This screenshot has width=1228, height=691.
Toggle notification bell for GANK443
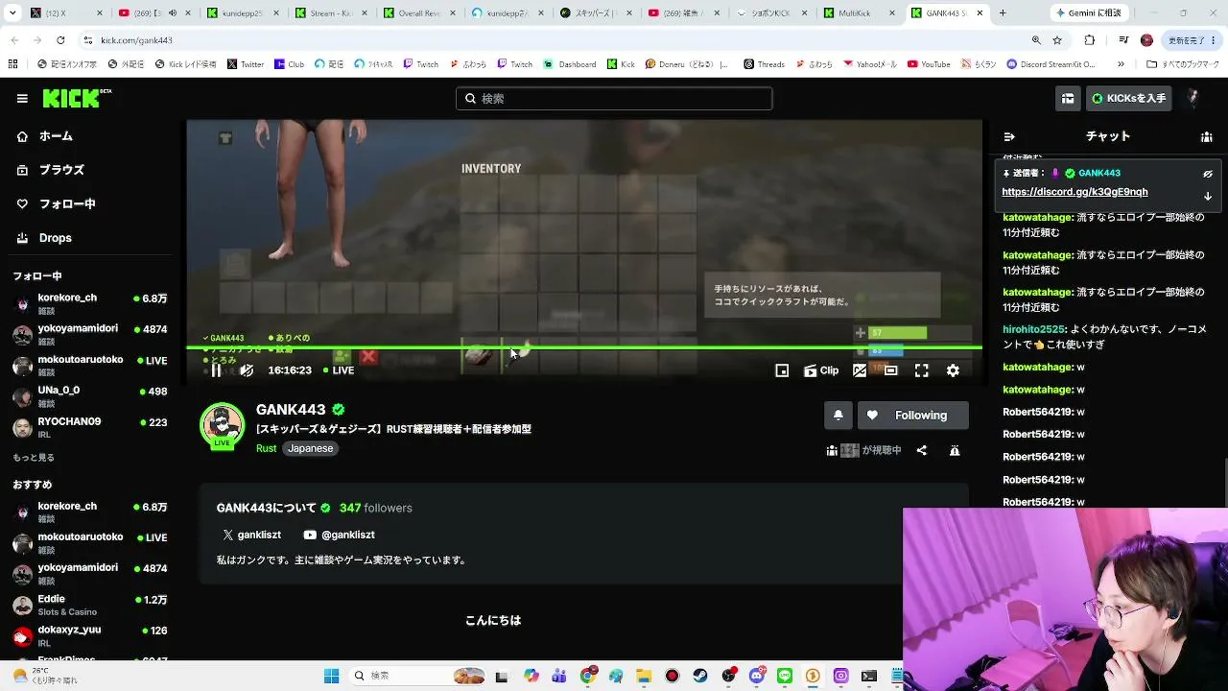(x=838, y=416)
